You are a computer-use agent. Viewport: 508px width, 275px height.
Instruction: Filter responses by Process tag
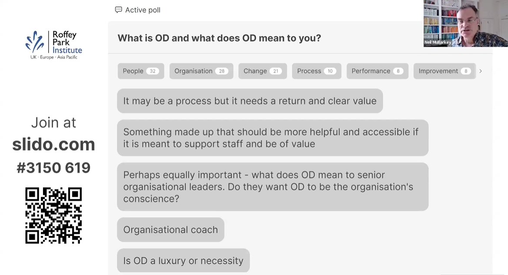(316, 71)
